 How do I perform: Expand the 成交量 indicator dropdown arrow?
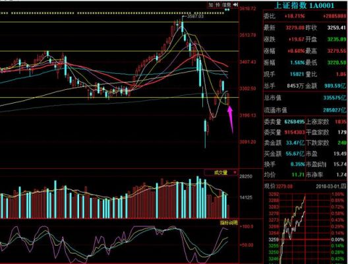[x=235, y=172]
